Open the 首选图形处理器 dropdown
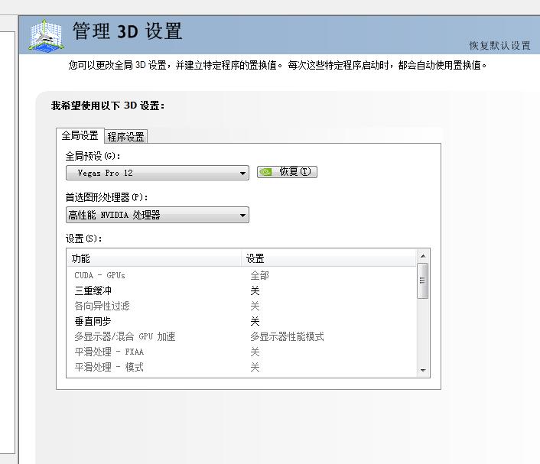 [x=158, y=215]
